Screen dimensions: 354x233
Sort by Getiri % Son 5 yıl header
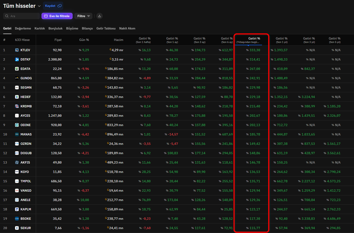tap(335, 40)
